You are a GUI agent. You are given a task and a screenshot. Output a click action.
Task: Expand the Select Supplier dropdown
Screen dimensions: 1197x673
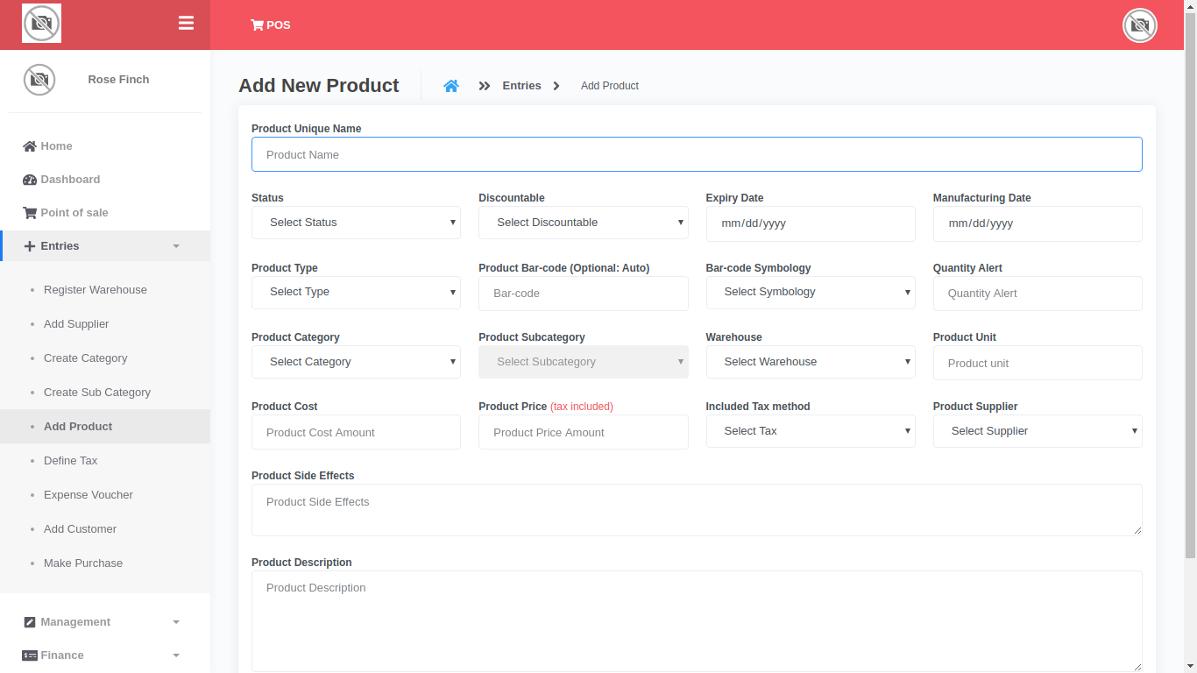point(1037,431)
